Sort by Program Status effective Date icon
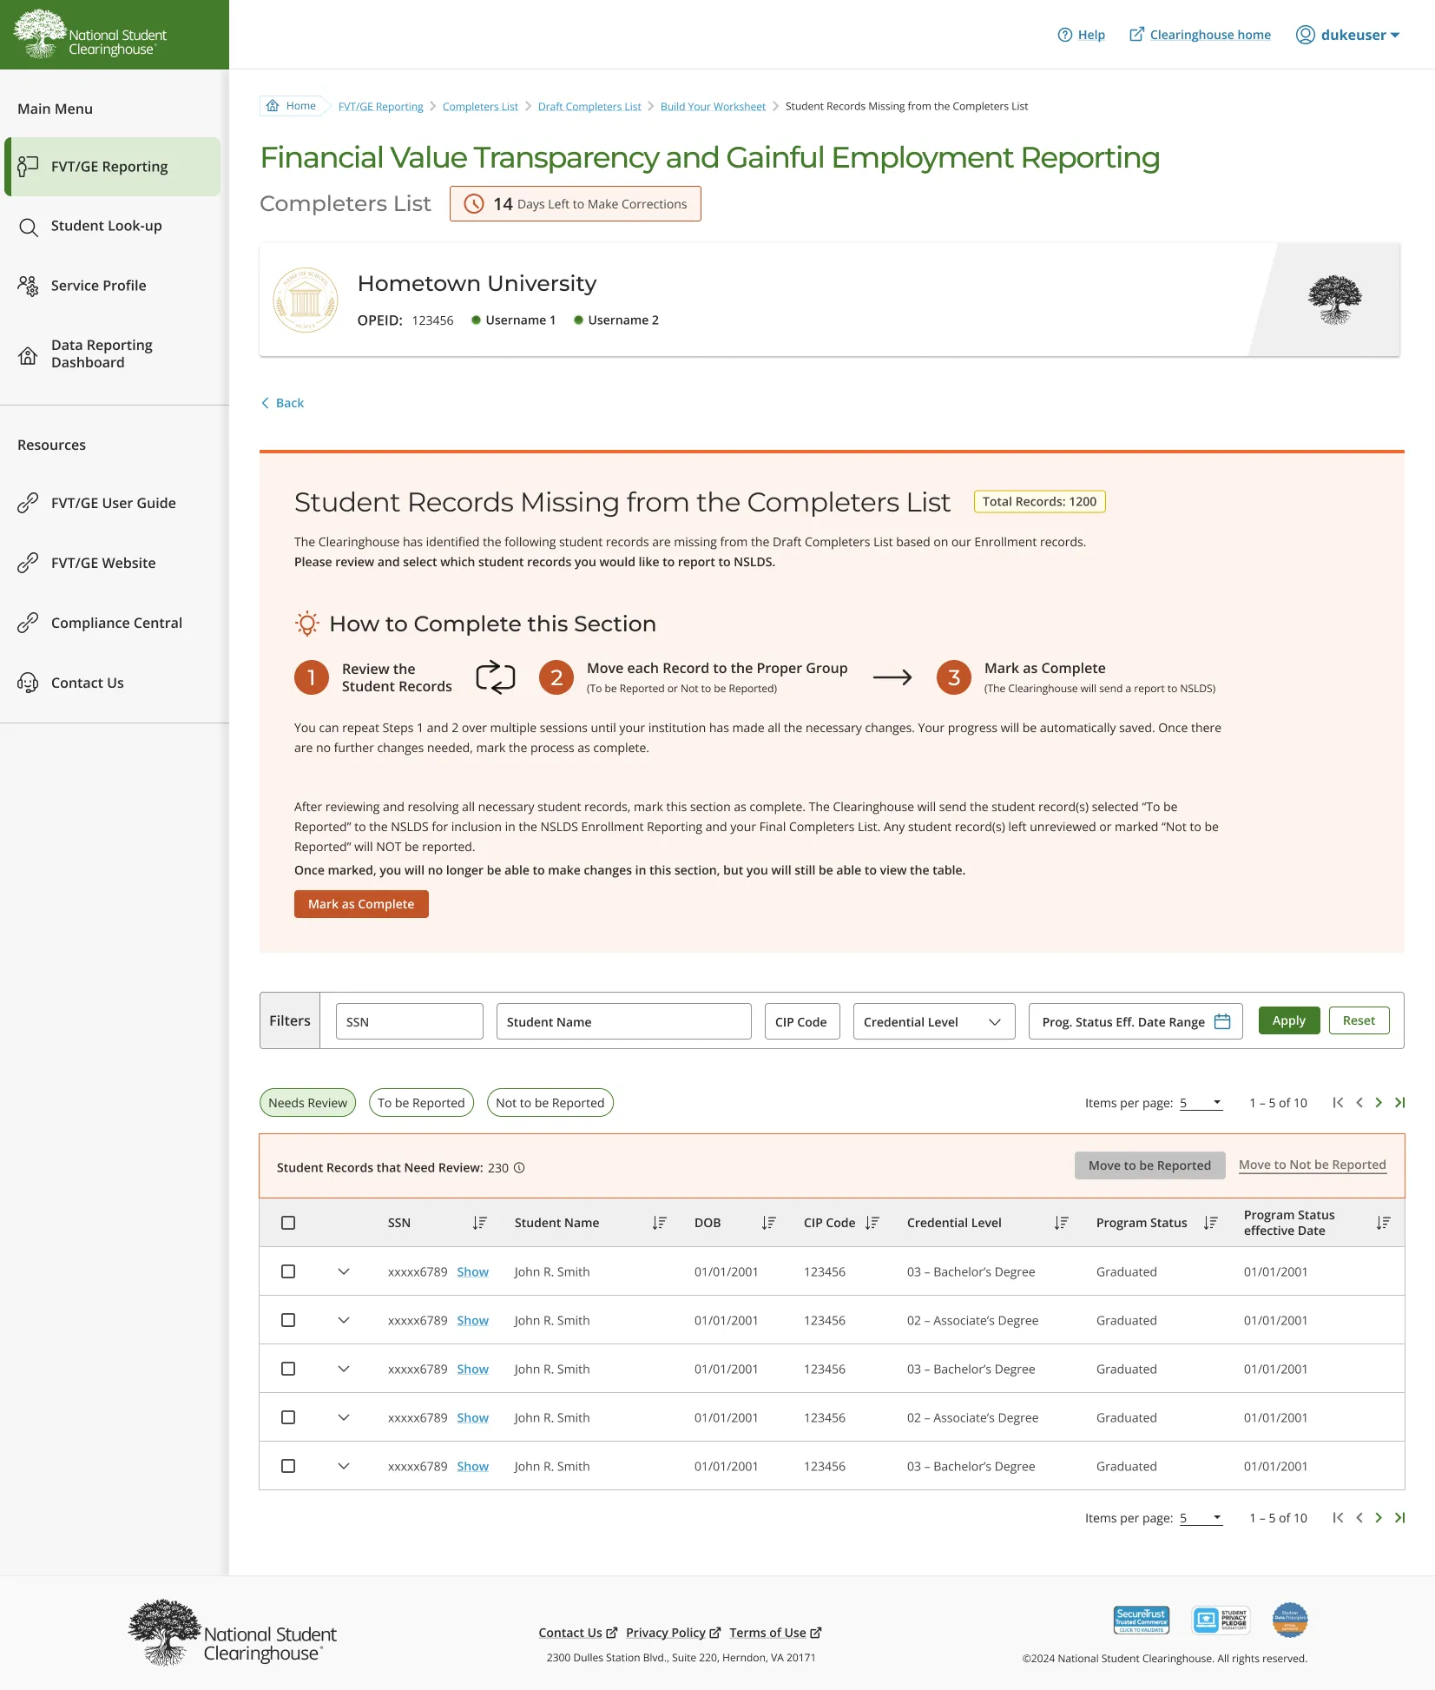 tap(1383, 1223)
